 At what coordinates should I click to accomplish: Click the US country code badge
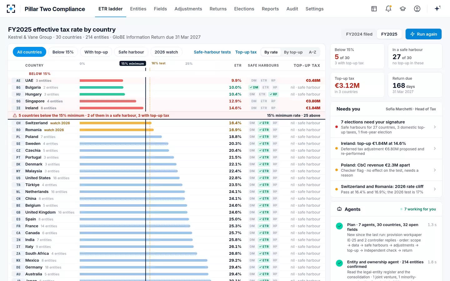tap(18, 178)
